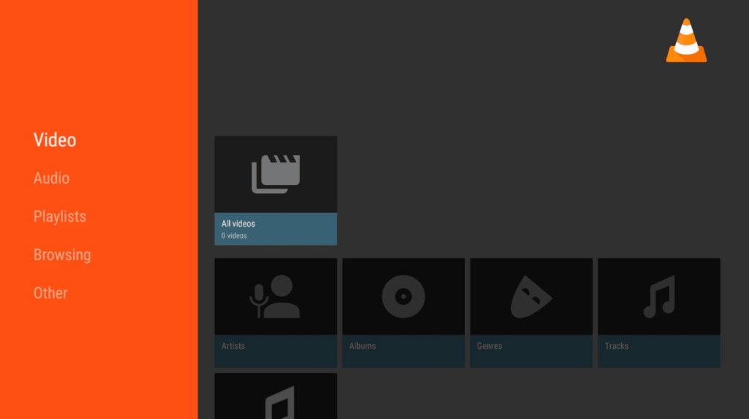Open the Audio section

coord(51,178)
